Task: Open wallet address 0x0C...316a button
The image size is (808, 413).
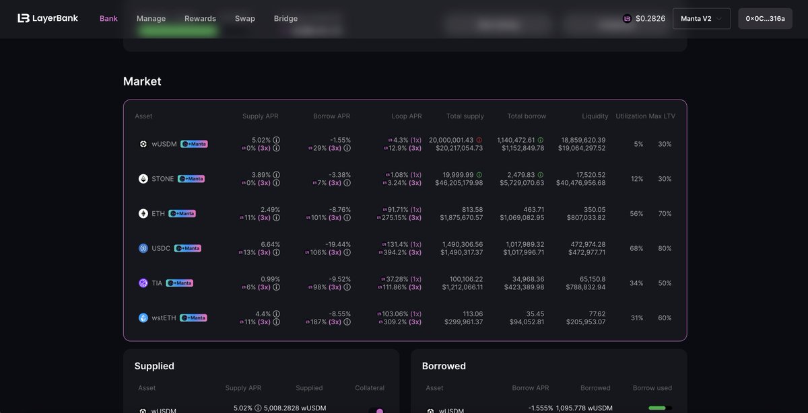Action: 765,19
